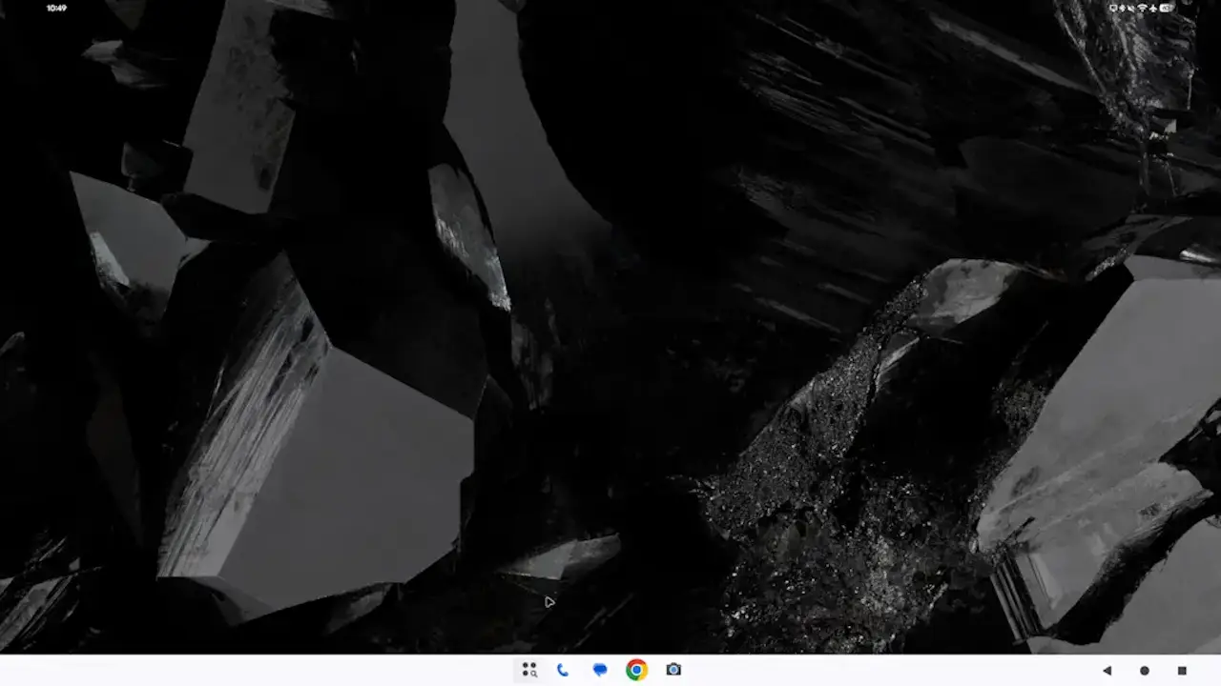This screenshot has height=686, width=1221.
Task: Launch Google Chrome from the taskbar
Action: 636,670
